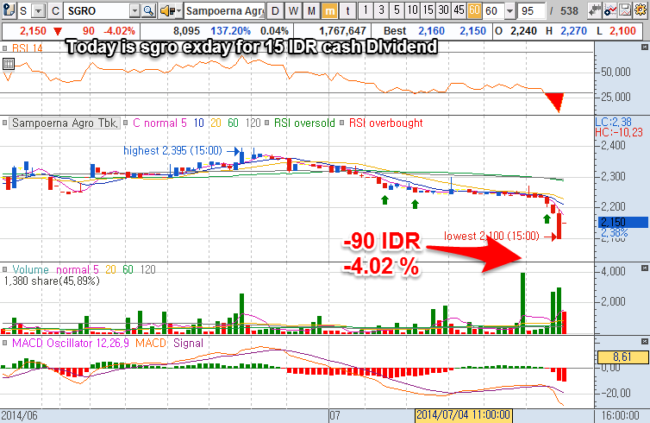650x423 pixels.
Task: Switch chart to Daily (D) period
Action: (x=275, y=11)
